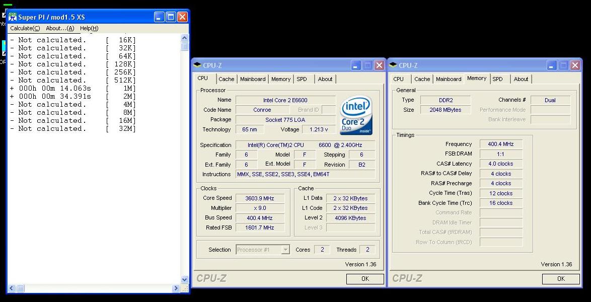Screen dimensions: 591x302
Task: Click the Voltage value 1.213 v
Action: tap(319, 129)
